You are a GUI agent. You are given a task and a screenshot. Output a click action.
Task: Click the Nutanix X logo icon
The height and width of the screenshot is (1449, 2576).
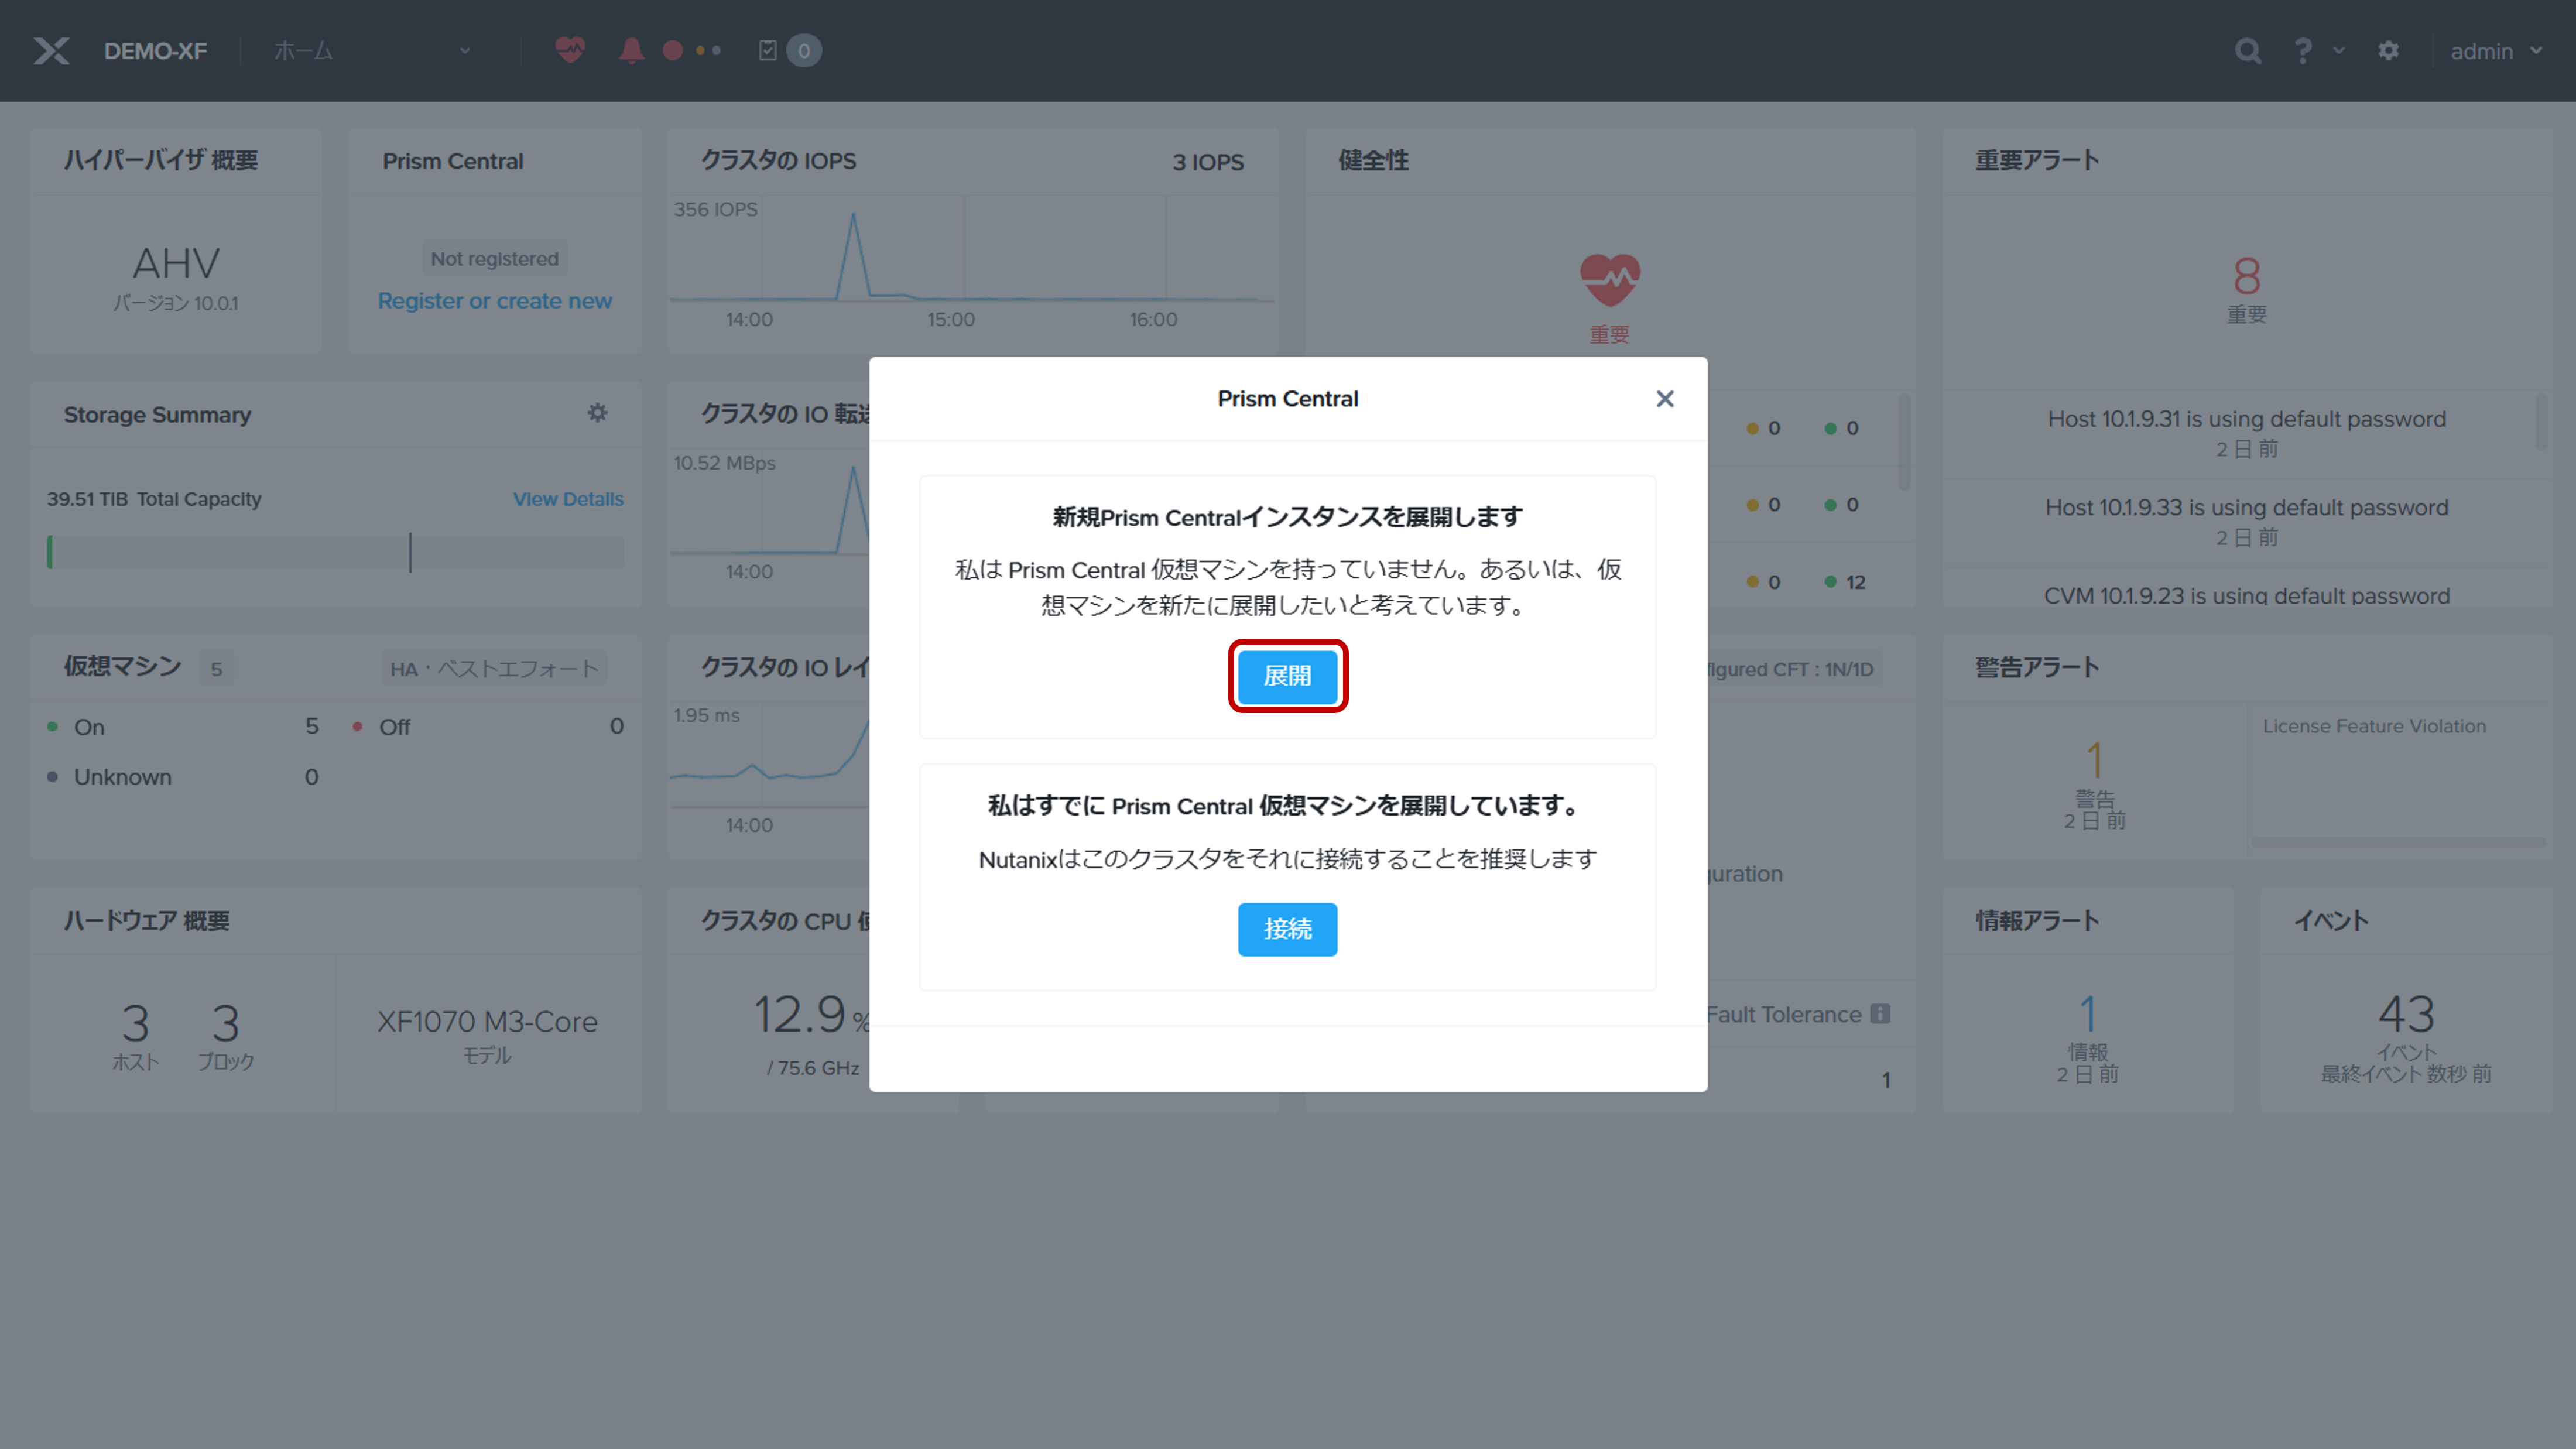point(51,51)
